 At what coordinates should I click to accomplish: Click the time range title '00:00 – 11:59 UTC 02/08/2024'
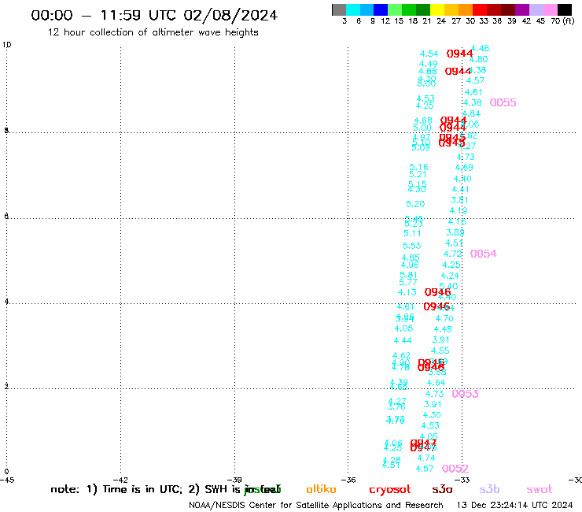coord(154,15)
